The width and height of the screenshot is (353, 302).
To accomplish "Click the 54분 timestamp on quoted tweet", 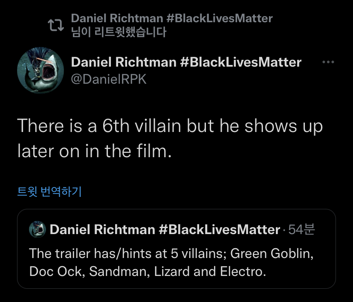I will click(301, 230).
